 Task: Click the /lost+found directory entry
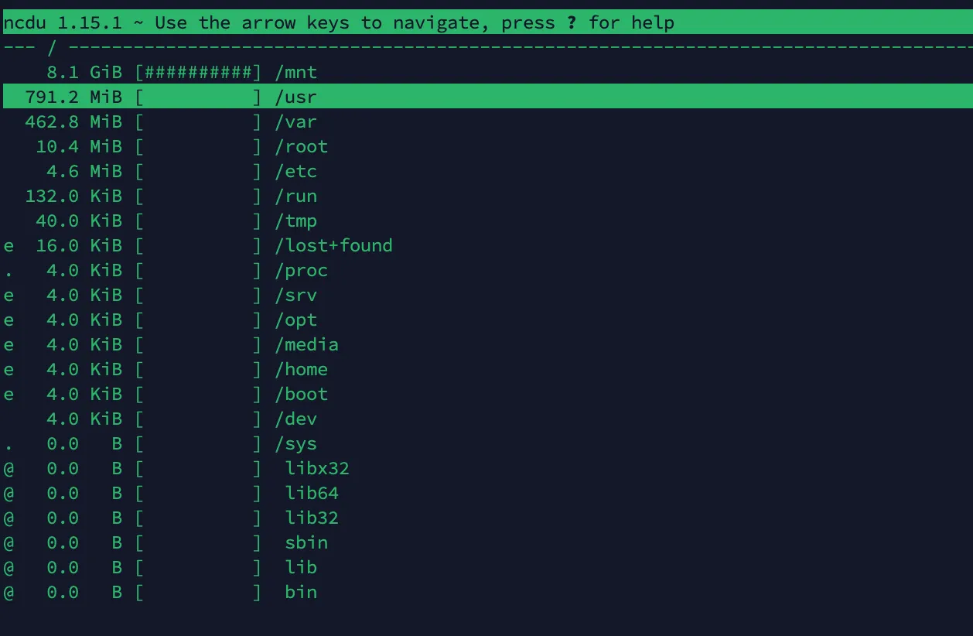pos(334,246)
